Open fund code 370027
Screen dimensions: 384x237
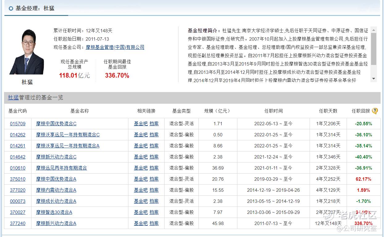(18, 212)
